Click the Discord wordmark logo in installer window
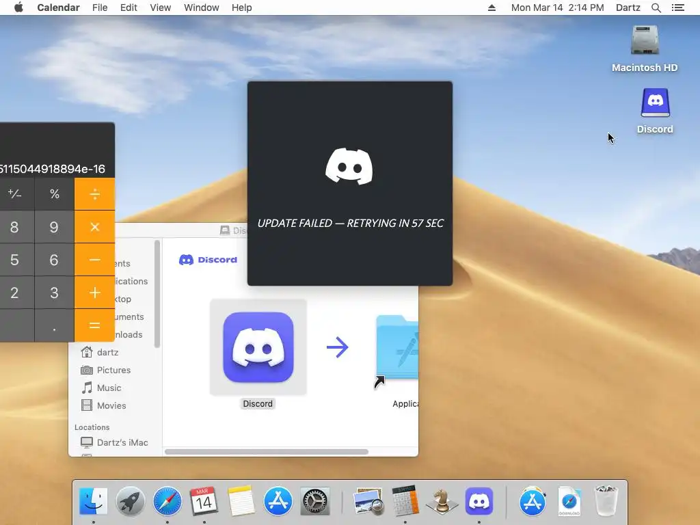The width and height of the screenshot is (700, 525). click(x=208, y=259)
